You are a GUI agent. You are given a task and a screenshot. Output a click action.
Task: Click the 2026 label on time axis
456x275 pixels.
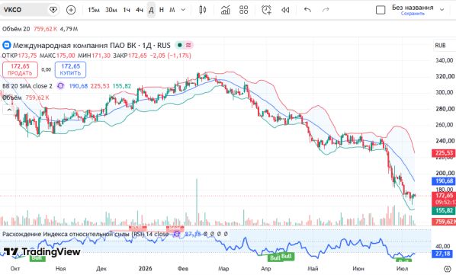click(x=145, y=269)
